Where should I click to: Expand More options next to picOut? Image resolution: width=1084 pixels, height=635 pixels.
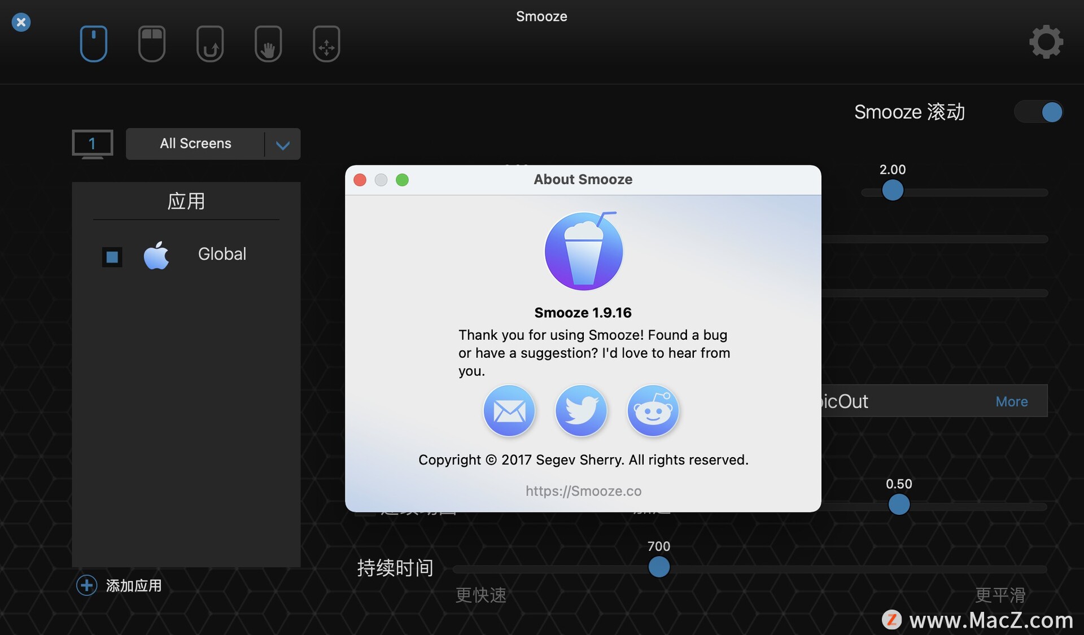[1011, 401]
